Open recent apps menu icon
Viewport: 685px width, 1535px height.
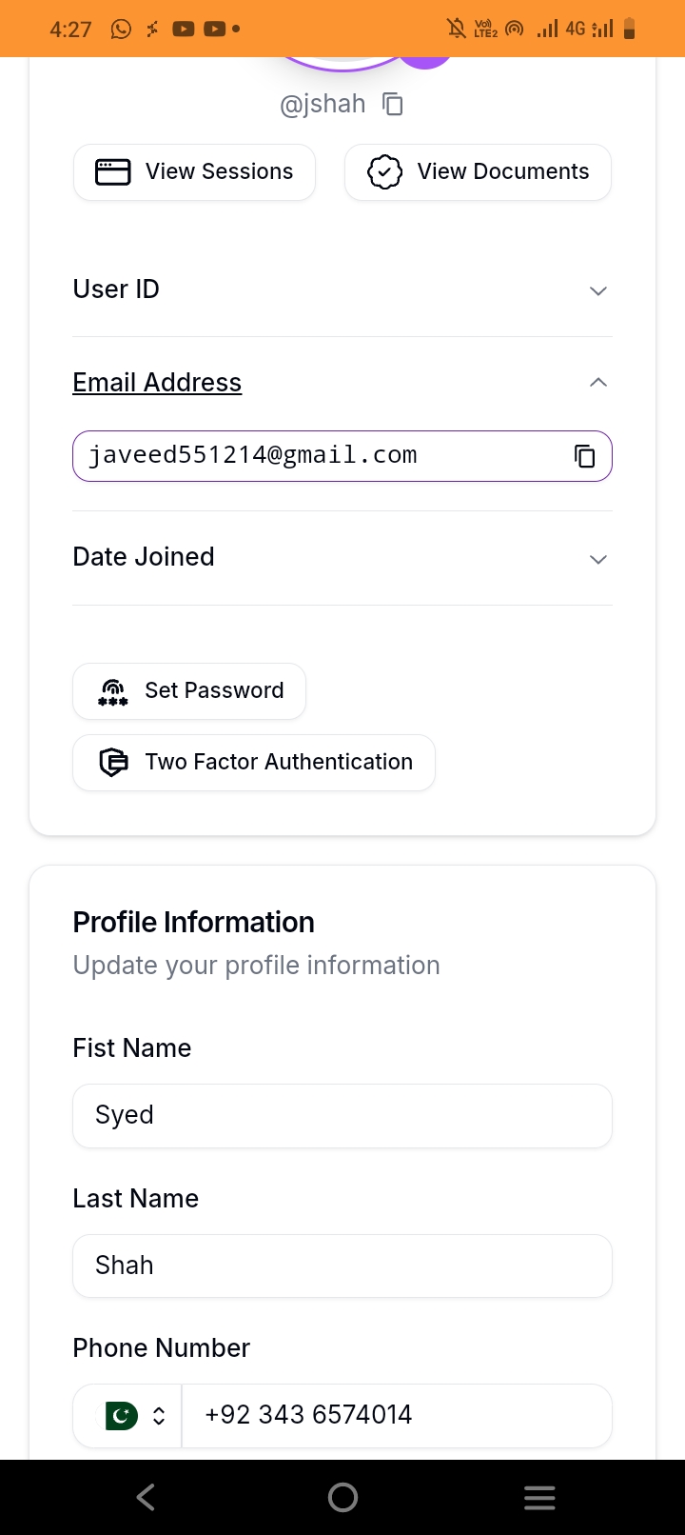[538, 1498]
